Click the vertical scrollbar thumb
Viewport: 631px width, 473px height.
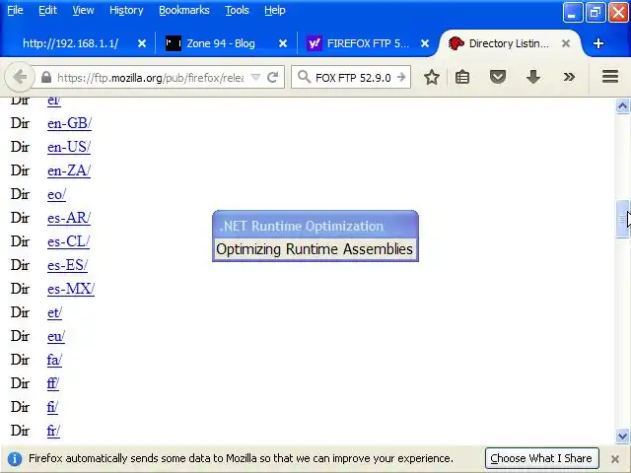point(622,219)
